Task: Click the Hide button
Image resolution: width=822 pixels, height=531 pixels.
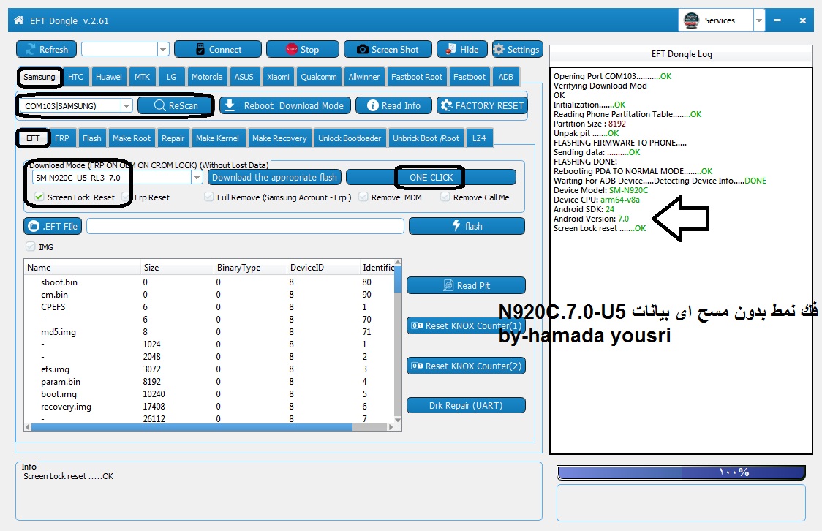Action: (x=462, y=49)
